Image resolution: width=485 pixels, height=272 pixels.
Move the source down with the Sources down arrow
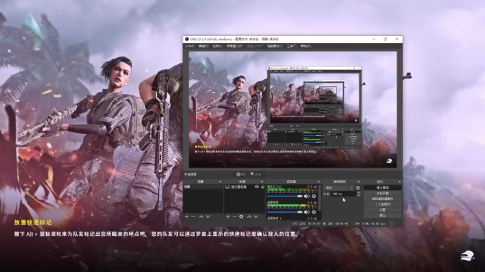(256, 217)
